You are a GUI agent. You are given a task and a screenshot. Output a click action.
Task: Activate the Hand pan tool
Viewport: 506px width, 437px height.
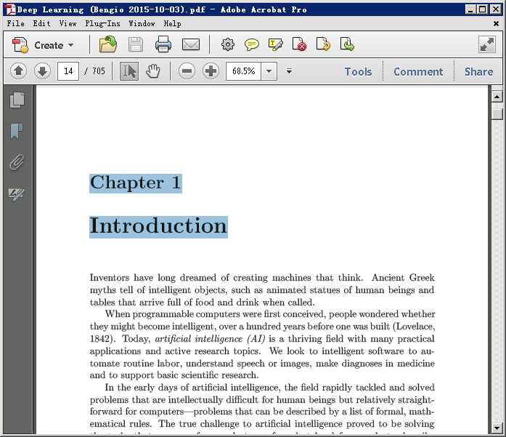[153, 71]
